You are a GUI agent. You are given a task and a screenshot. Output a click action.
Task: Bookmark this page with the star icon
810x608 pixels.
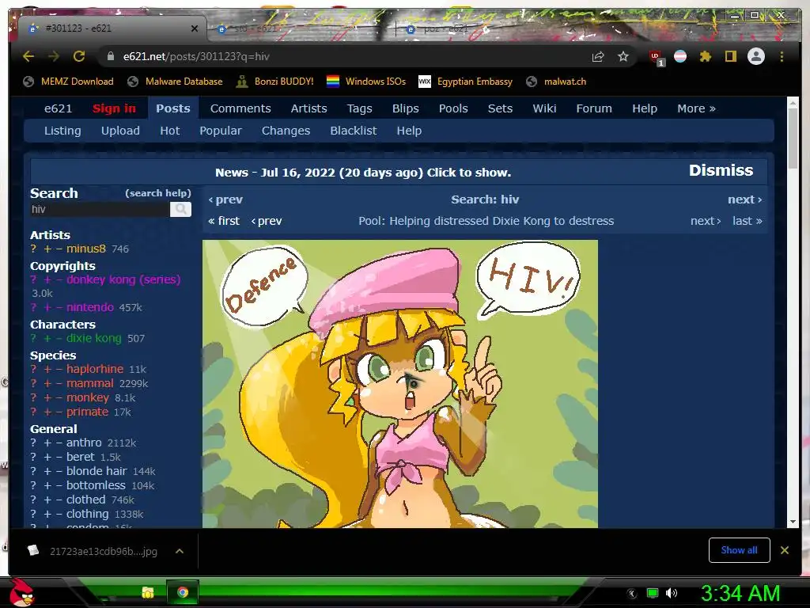pyautogui.click(x=623, y=56)
